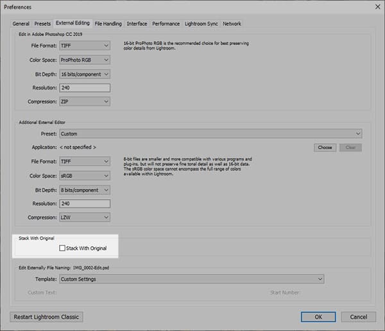
Task: Switch to the Performance tab
Action: (x=166, y=24)
